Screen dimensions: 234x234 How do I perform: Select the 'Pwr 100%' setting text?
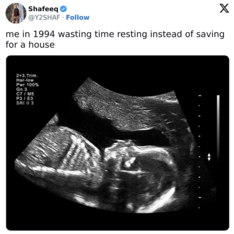[x=27, y=85]
